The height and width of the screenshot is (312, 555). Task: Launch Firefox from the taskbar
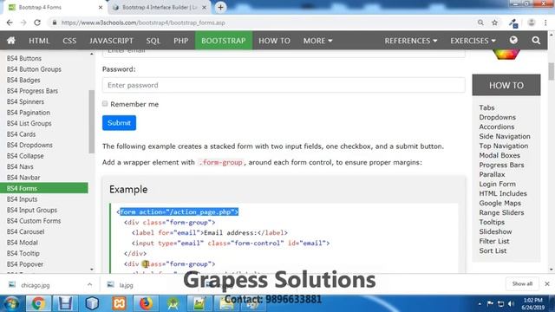(x=146, y=303)
